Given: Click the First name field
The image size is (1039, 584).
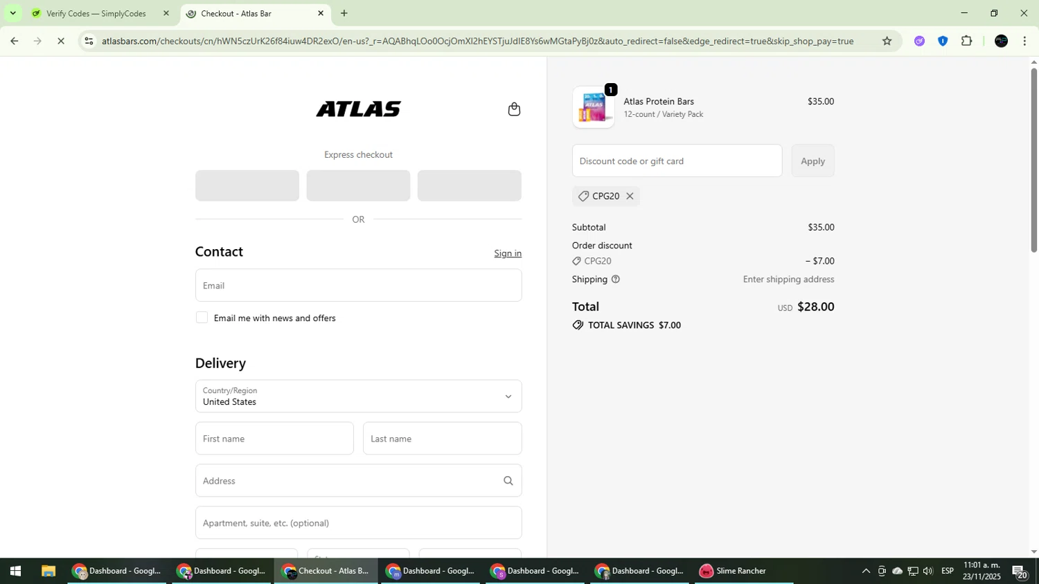Looking at the screenshot, I should pyautogui.click(x=274, y=439).
